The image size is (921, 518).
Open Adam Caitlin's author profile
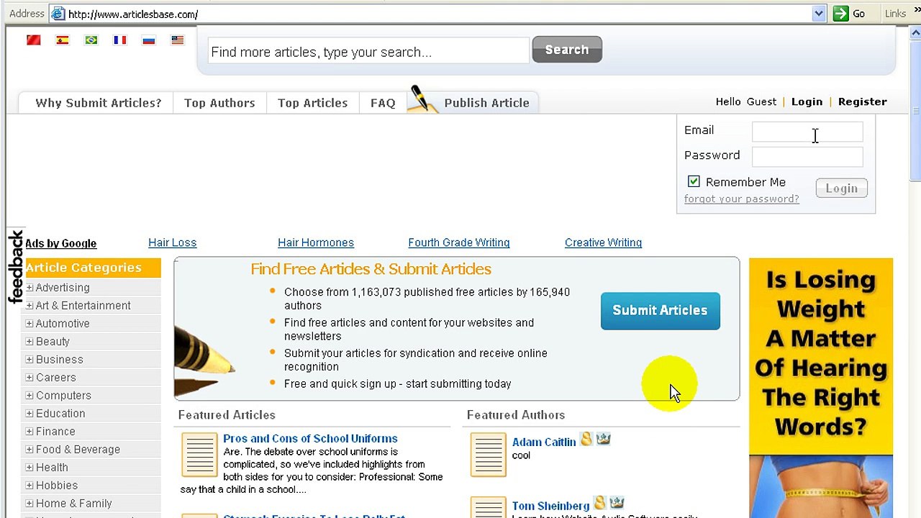pos(543,442)
